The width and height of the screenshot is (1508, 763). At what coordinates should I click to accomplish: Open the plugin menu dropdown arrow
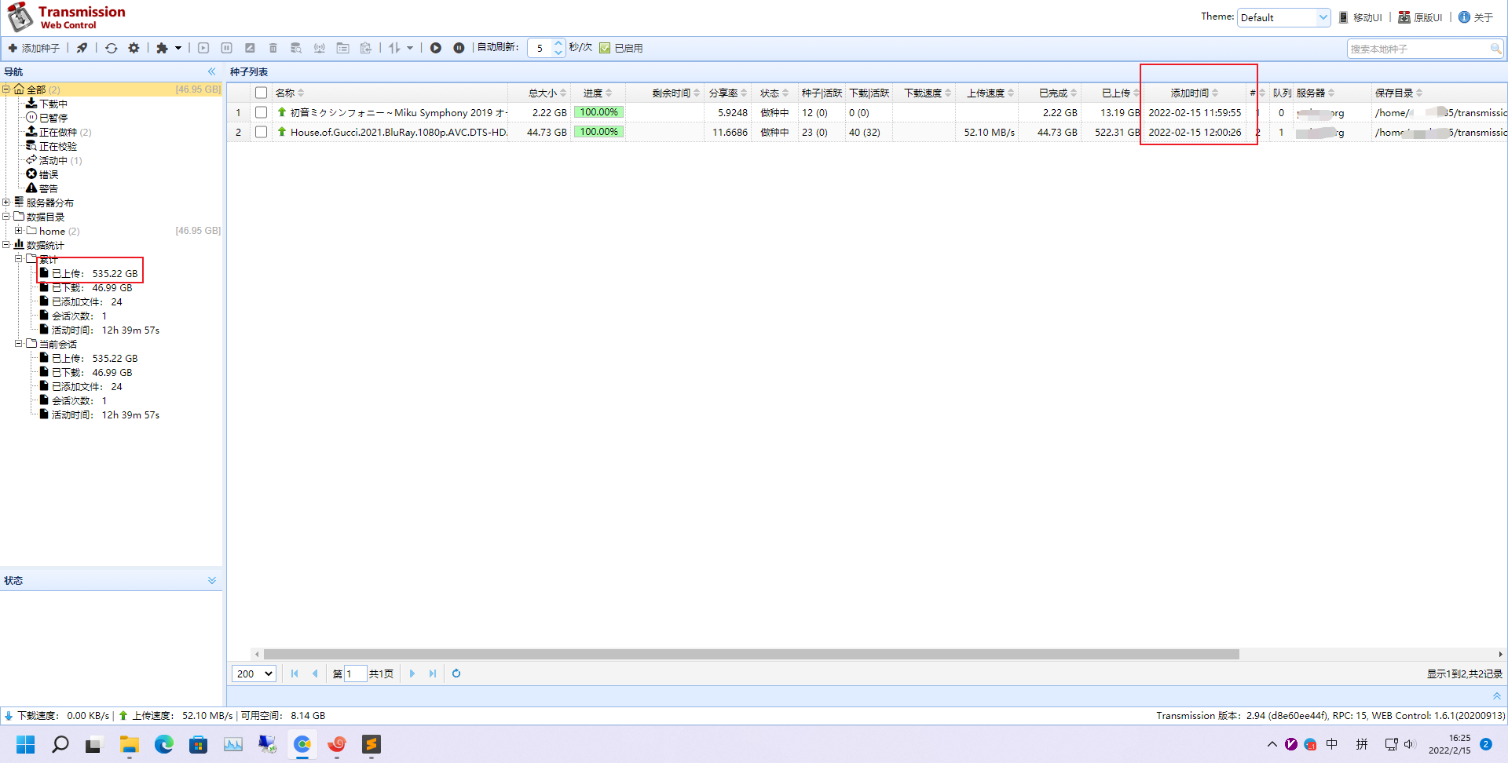point(178,48)
